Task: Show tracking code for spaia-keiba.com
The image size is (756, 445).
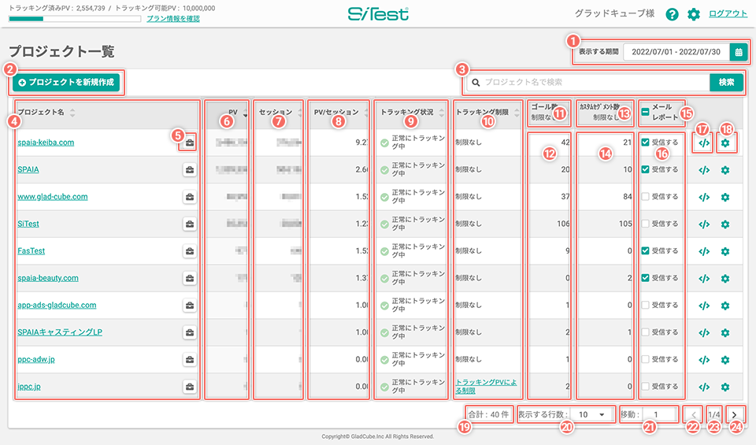Action: [x=704, y=143]
